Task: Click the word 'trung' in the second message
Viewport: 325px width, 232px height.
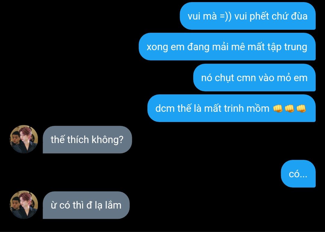Action: coord(296,47)
